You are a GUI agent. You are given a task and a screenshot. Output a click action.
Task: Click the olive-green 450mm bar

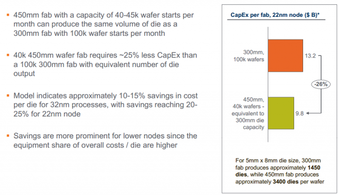point(281,113)
